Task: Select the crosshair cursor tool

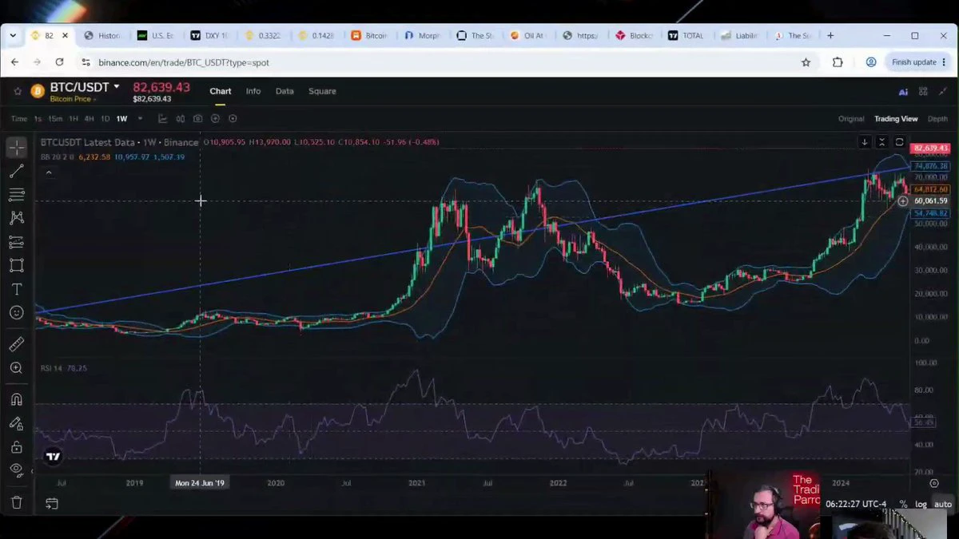Action: click(16, 147)
